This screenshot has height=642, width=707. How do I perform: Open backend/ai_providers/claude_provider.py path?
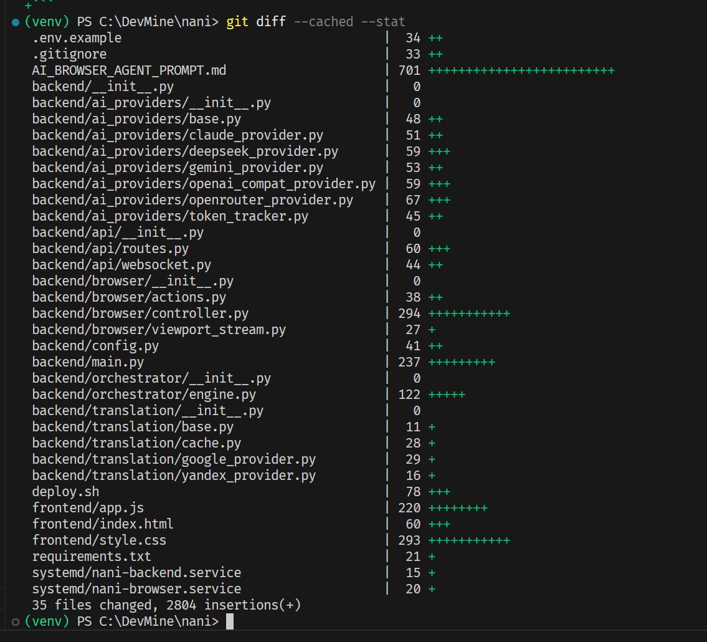click(178, 135)
